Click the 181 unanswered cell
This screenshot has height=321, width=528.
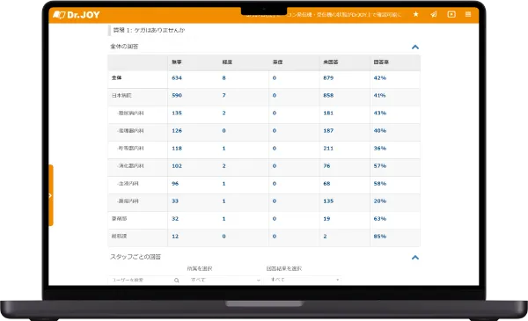(328, 113)
